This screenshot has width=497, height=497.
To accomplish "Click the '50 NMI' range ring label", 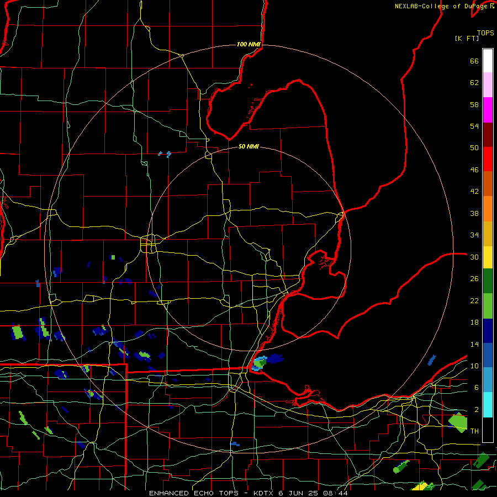I will (x=249, y=146).
